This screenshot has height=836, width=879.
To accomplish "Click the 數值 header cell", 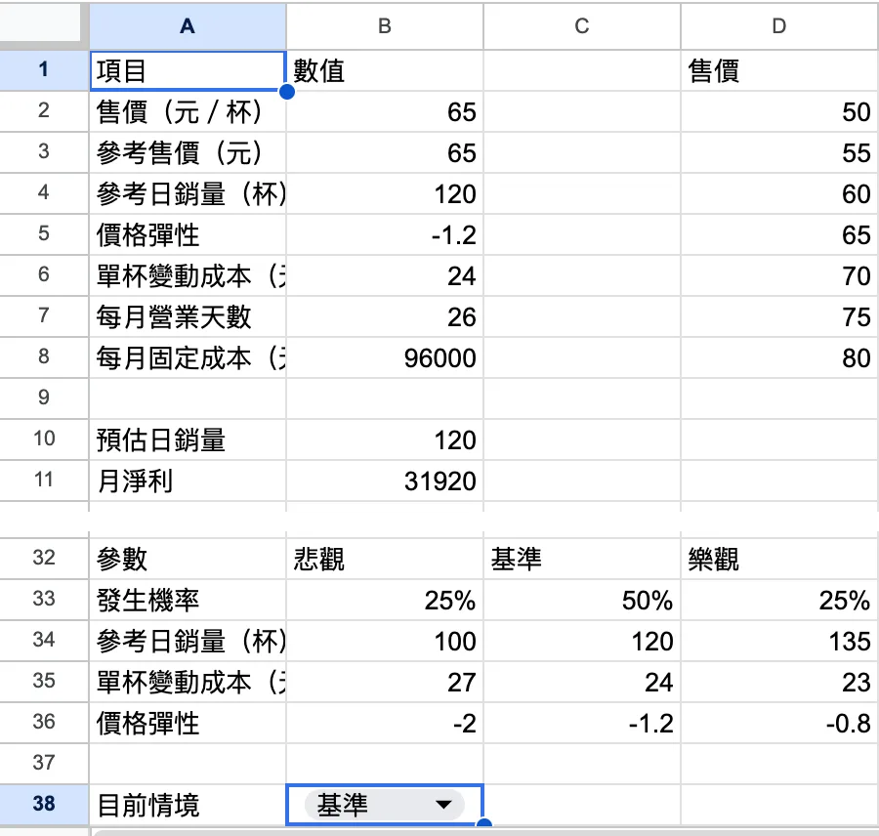I will coord(385,70).
